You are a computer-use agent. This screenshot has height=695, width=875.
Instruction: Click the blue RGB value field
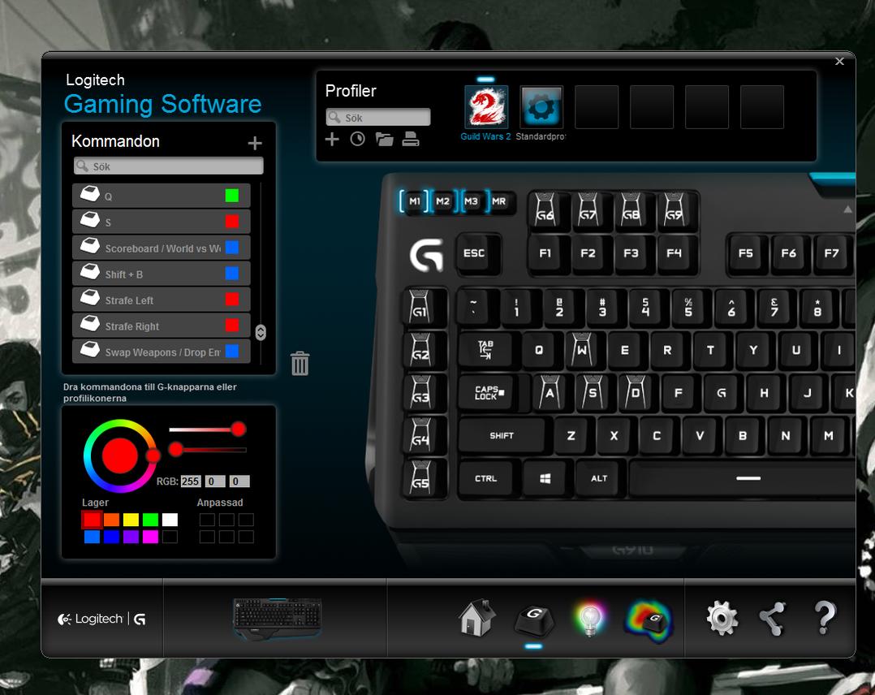(x=239, y=481)
